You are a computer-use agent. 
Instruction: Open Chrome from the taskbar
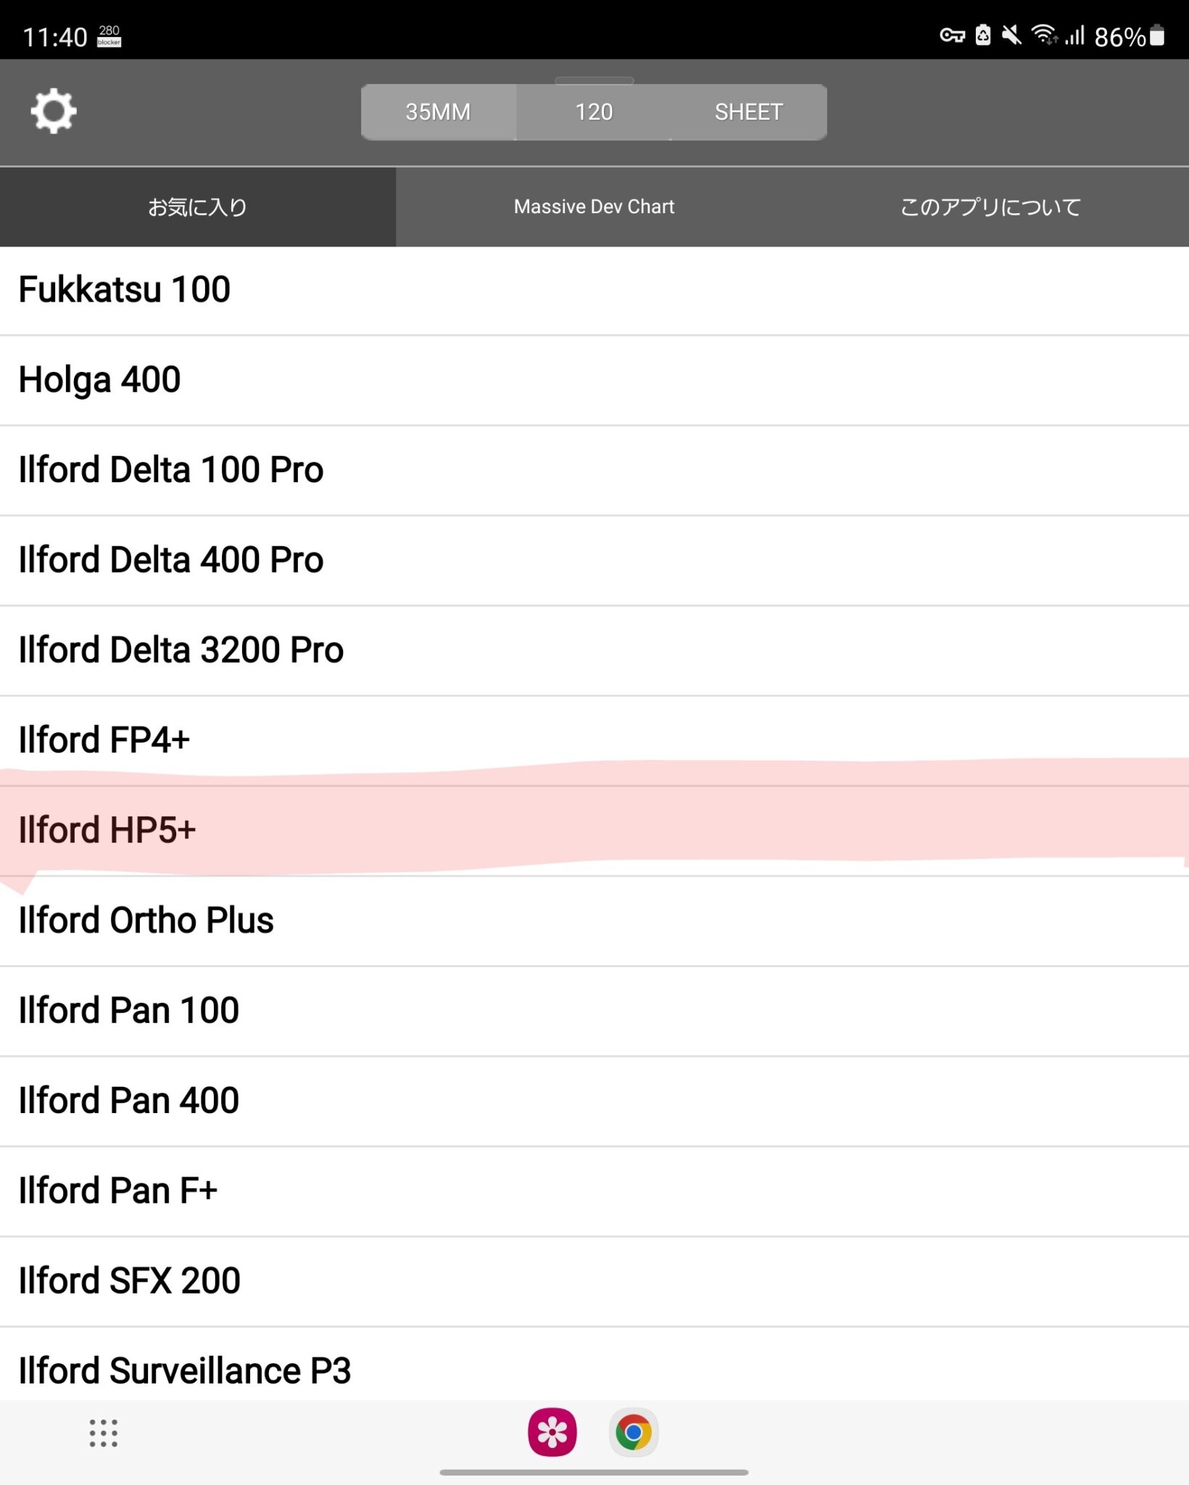(634, 1432)
